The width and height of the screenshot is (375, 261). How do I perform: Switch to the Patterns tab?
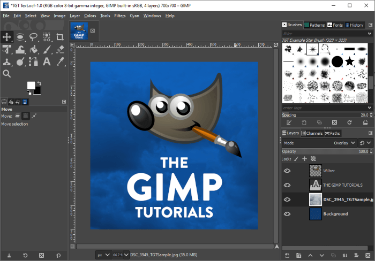315,25
